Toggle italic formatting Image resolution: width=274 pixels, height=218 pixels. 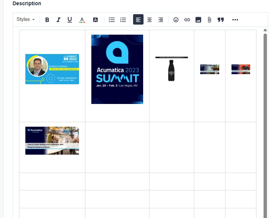[x=59, y=20]
